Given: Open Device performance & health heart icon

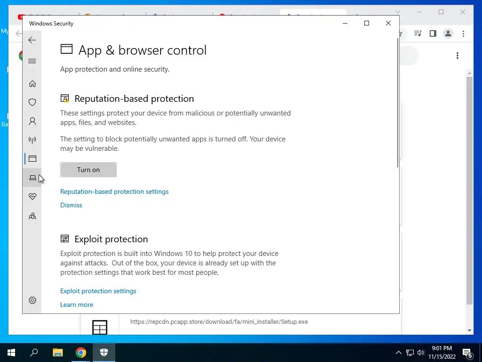Looking at the screenshot, I should point(32,197).
